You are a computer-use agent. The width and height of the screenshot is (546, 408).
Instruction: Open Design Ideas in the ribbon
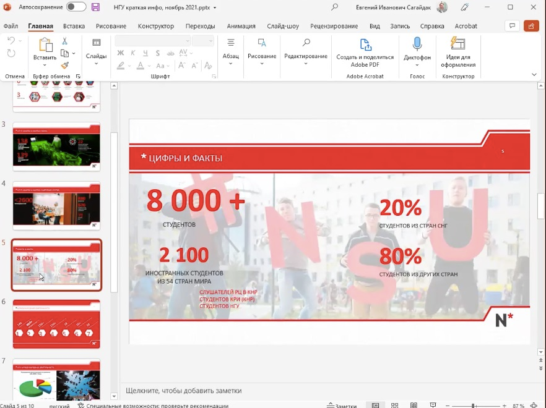pyautogui.click(x=458, y=52)
